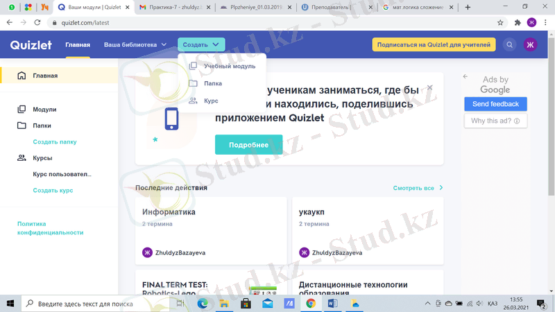Open Microsoft Store from the taskbar
This screenshot has height=312, width=555.
click(x=246, y=304)
